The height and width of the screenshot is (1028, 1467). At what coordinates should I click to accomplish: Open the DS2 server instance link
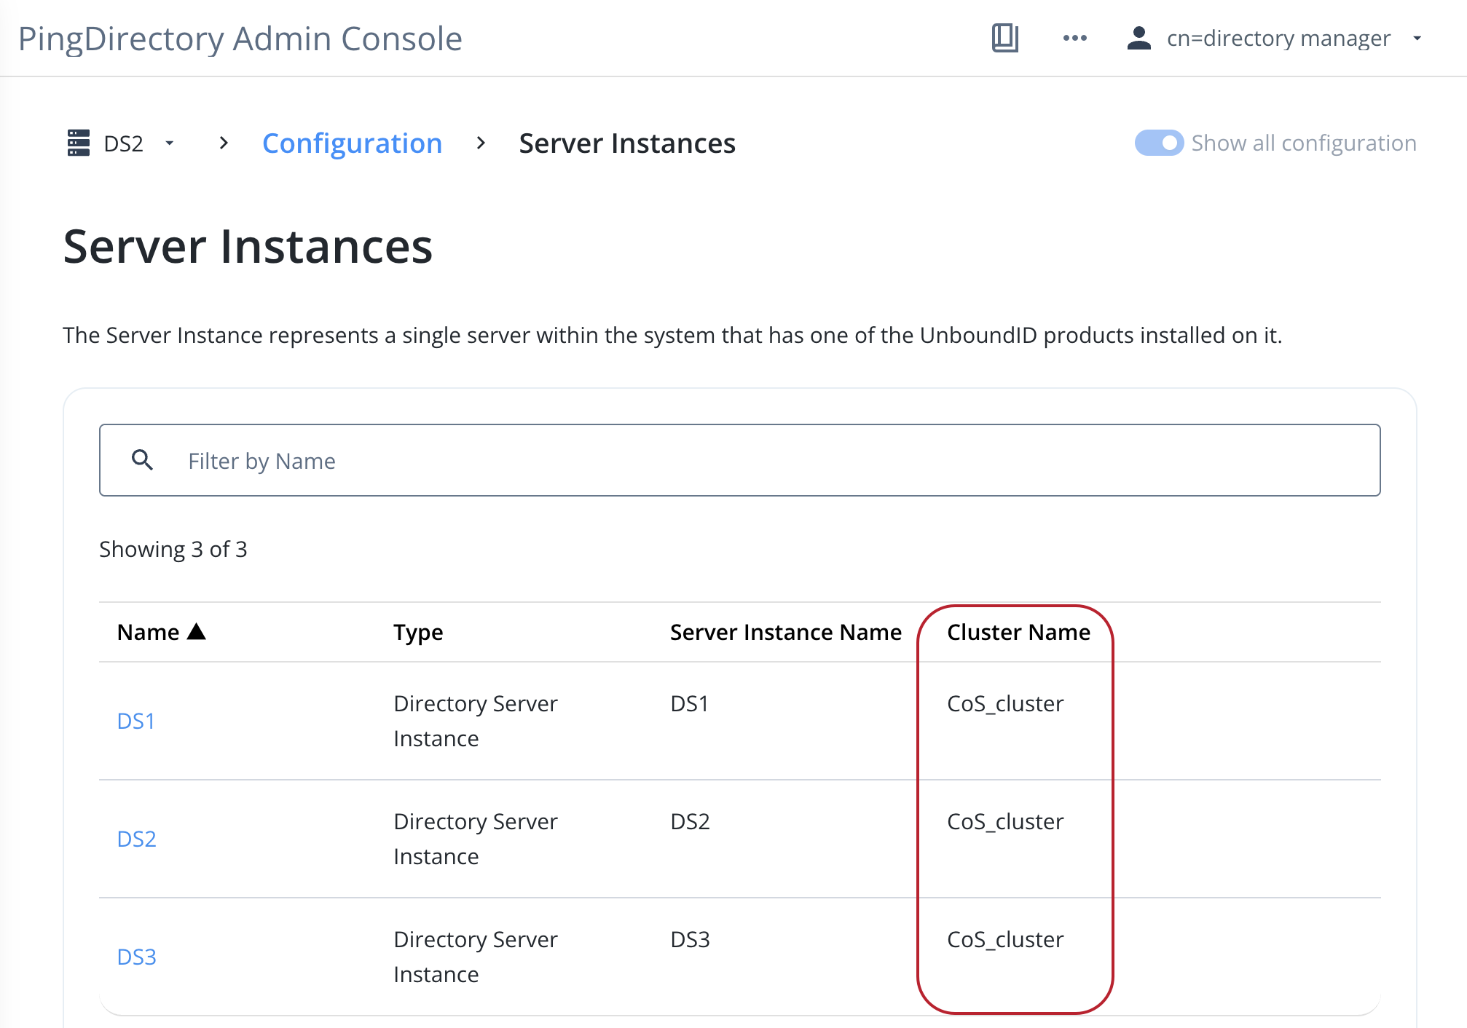[136, 839]
